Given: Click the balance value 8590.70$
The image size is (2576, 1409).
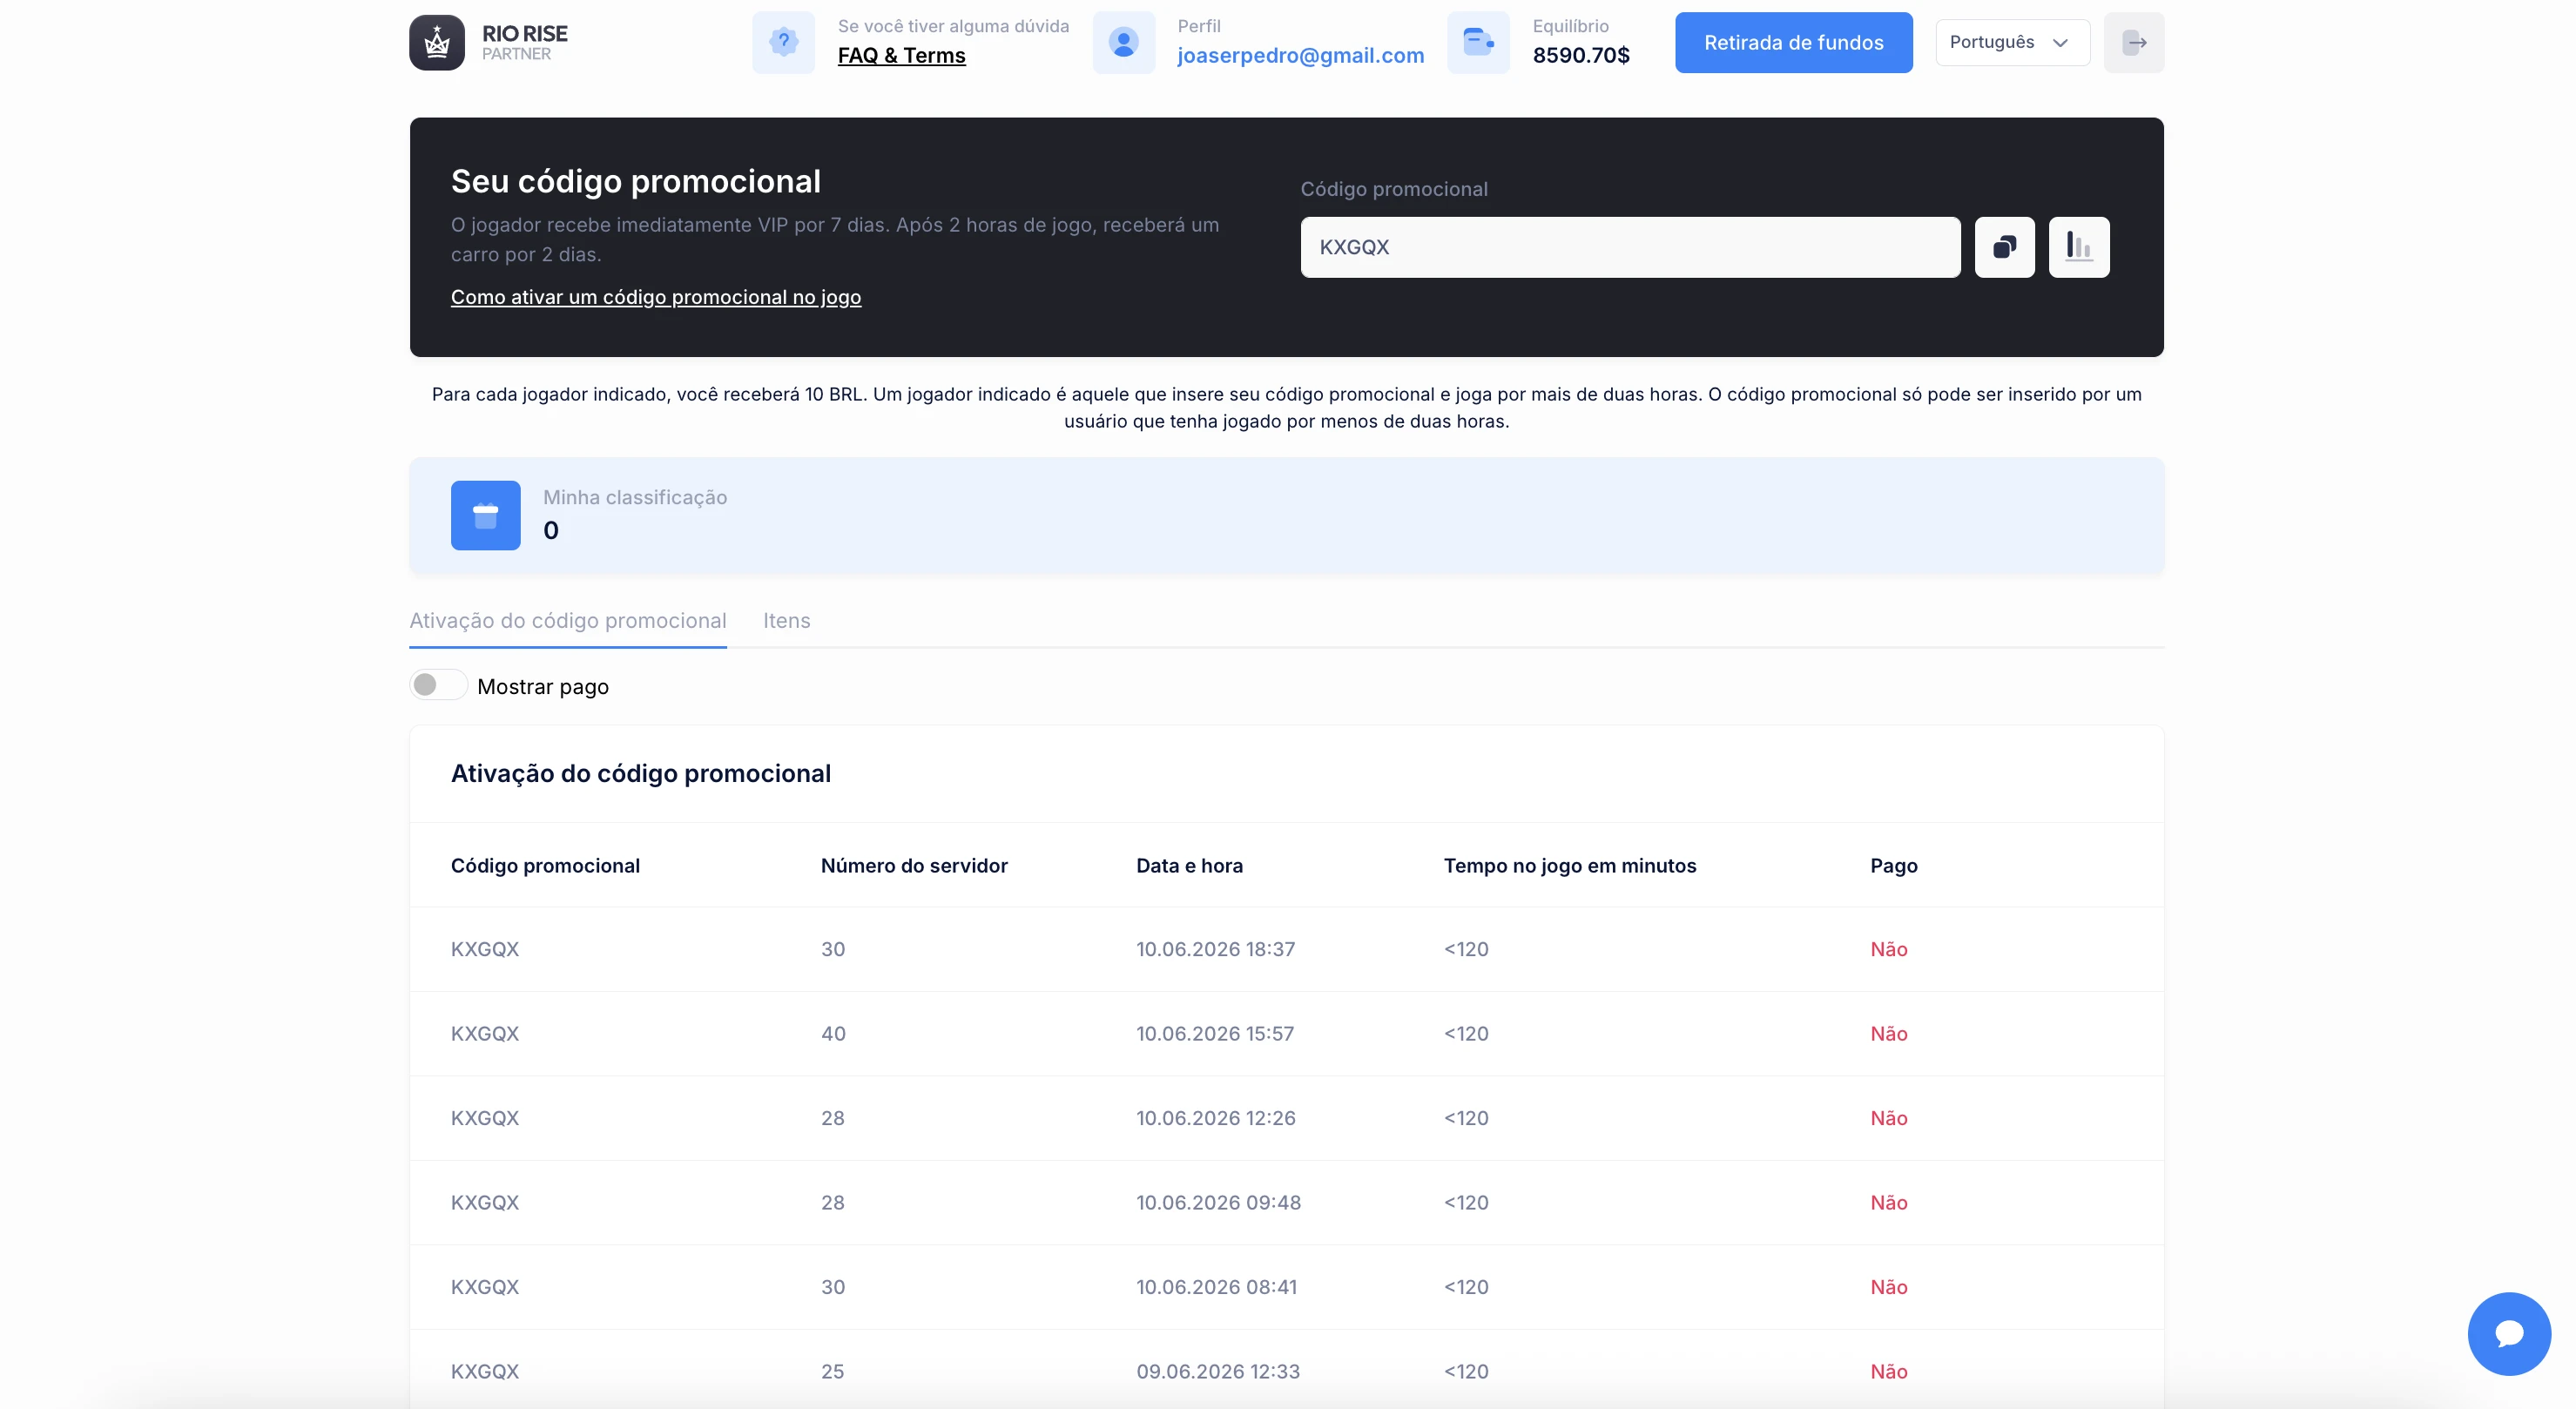Looking at the screenshot, I should 1581,56.
